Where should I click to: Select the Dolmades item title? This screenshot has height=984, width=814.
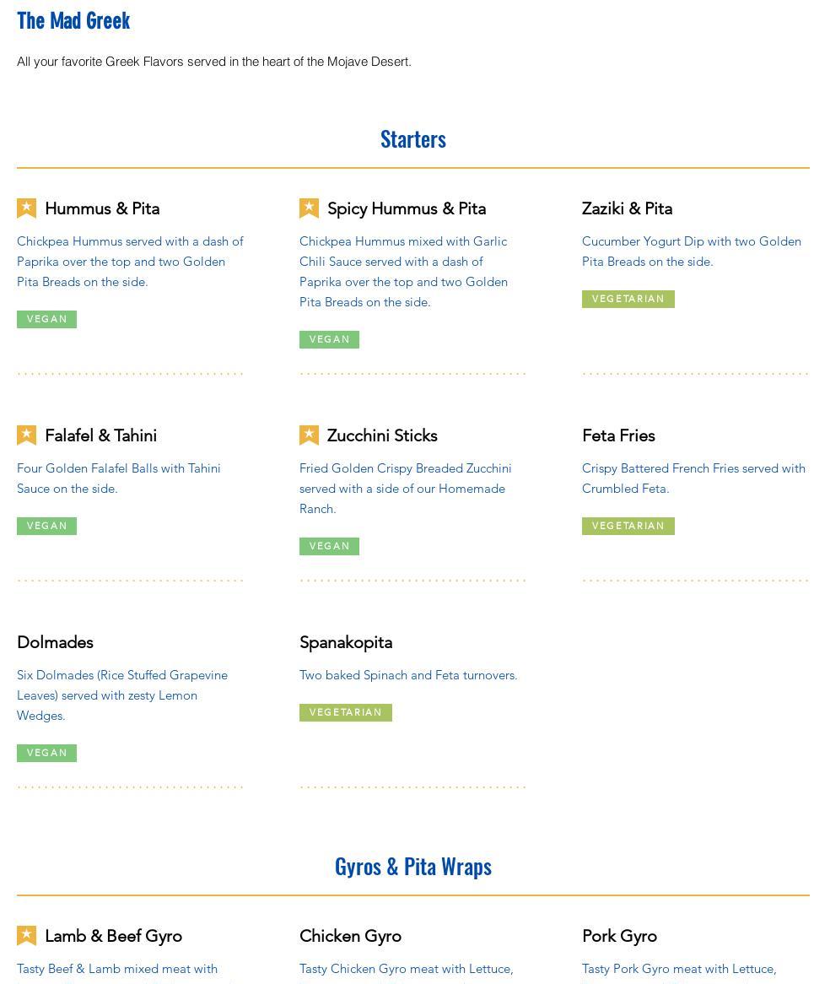(55, 642)
